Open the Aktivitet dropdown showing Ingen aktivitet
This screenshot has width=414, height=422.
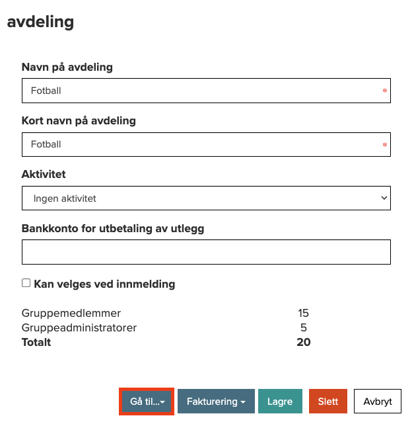click(x=206, y=198)
